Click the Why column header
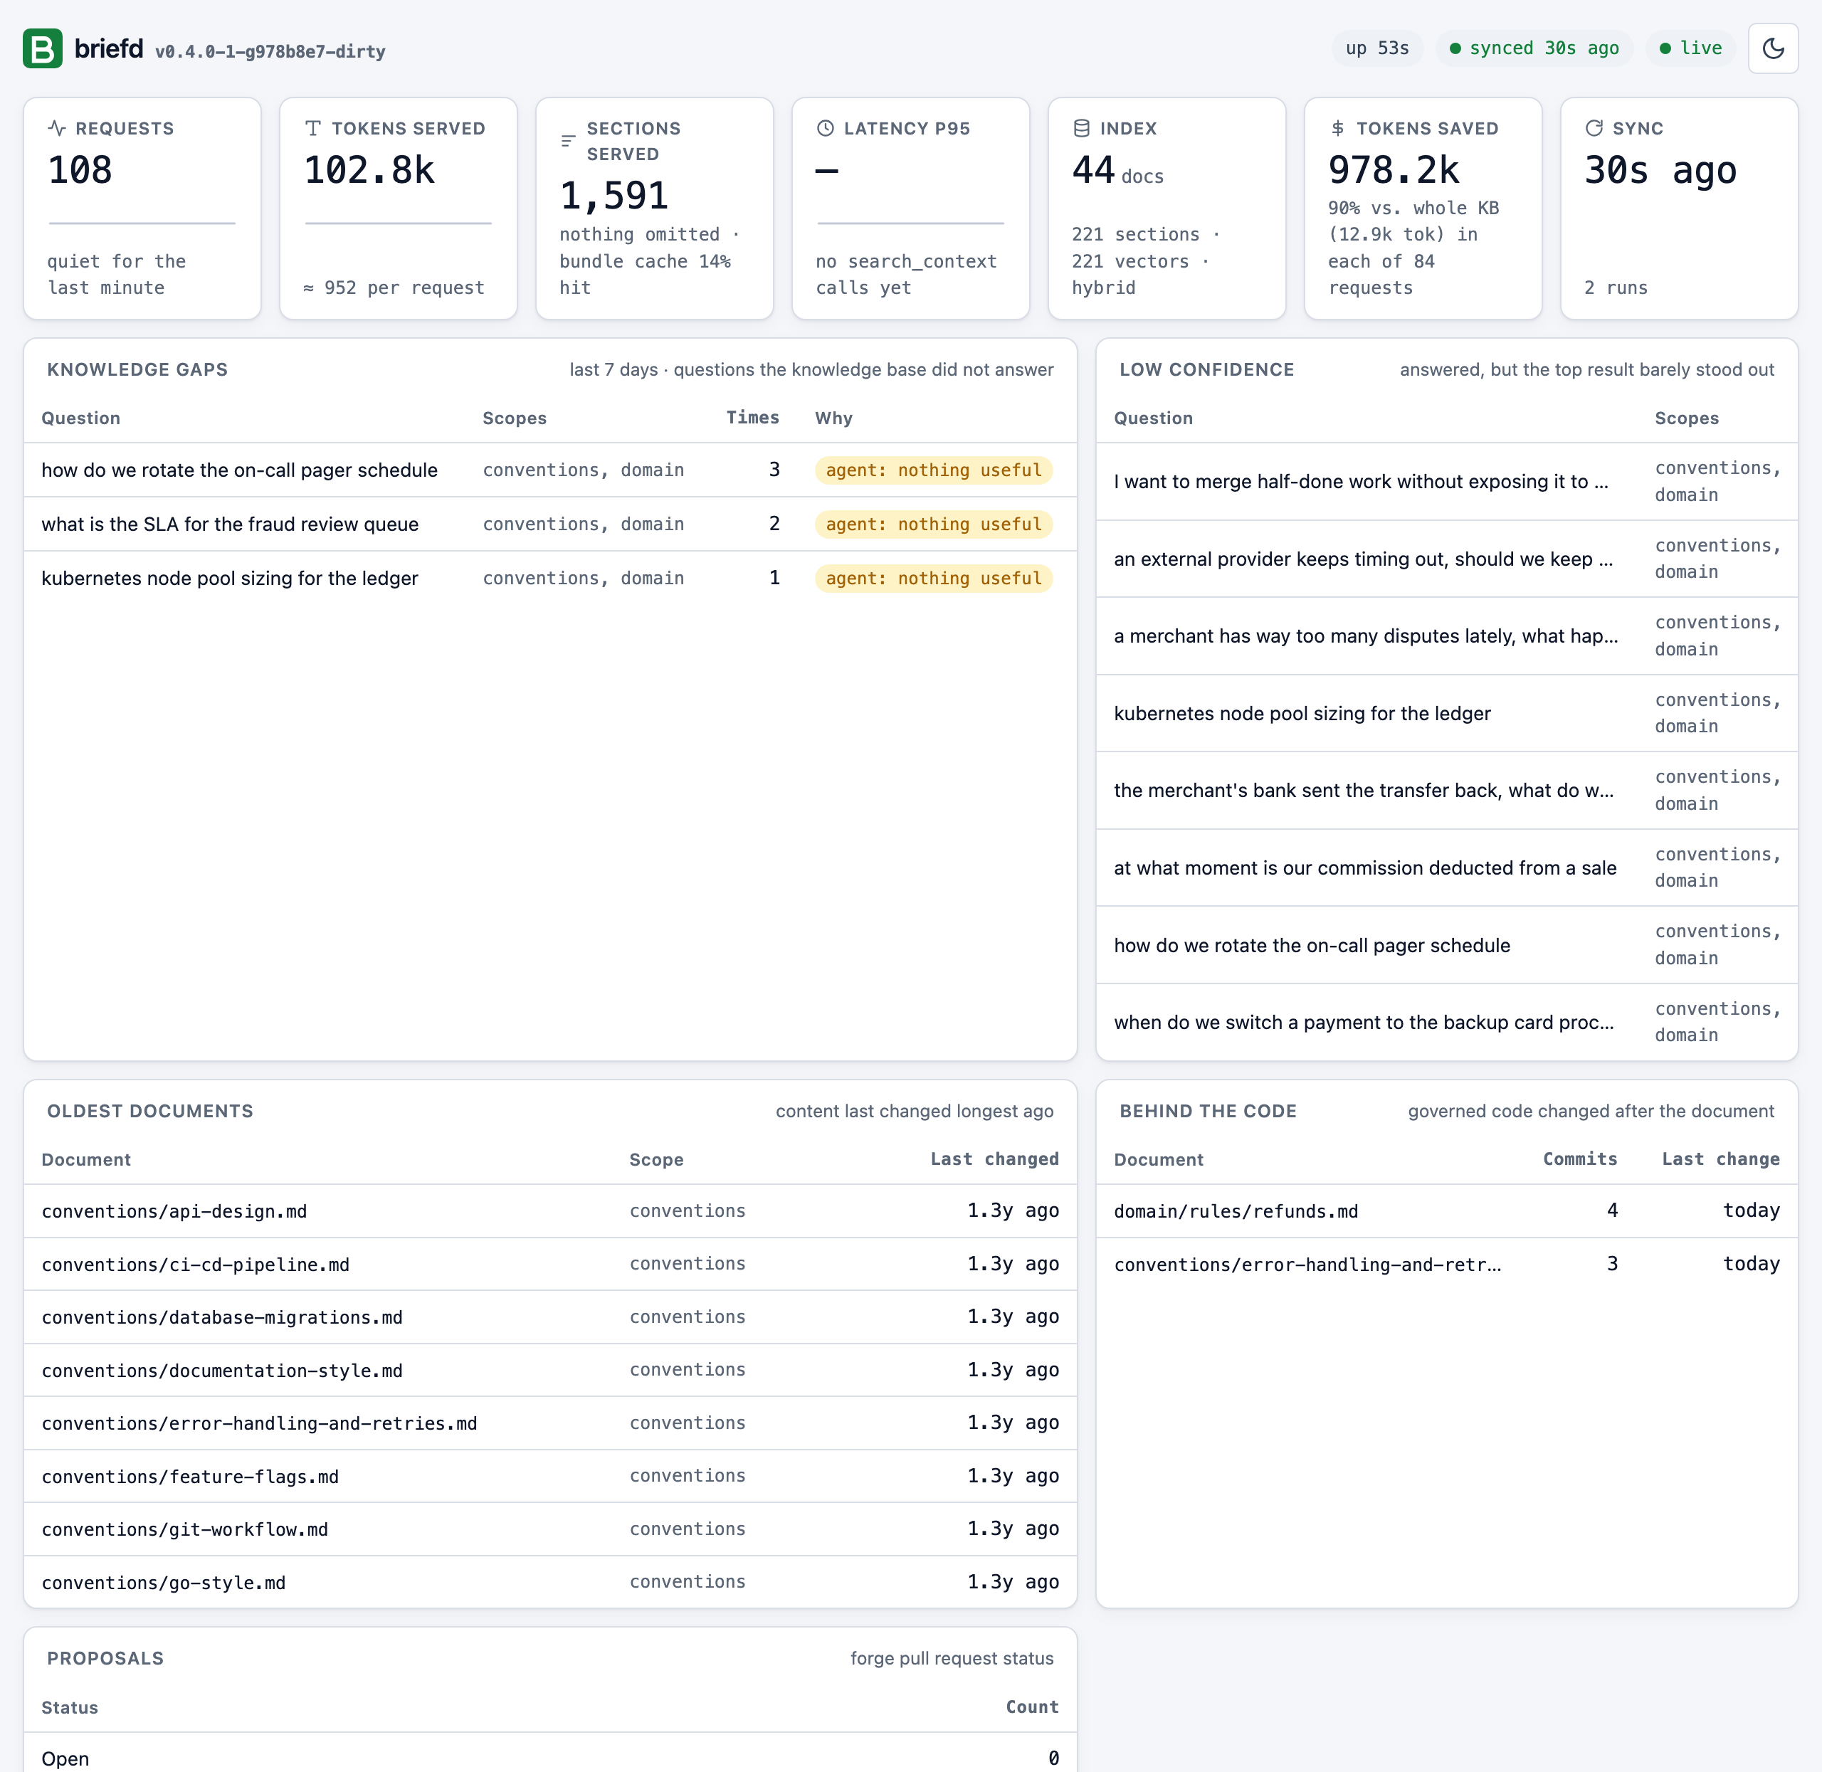1822x1772 pixels. click(833, 418)
